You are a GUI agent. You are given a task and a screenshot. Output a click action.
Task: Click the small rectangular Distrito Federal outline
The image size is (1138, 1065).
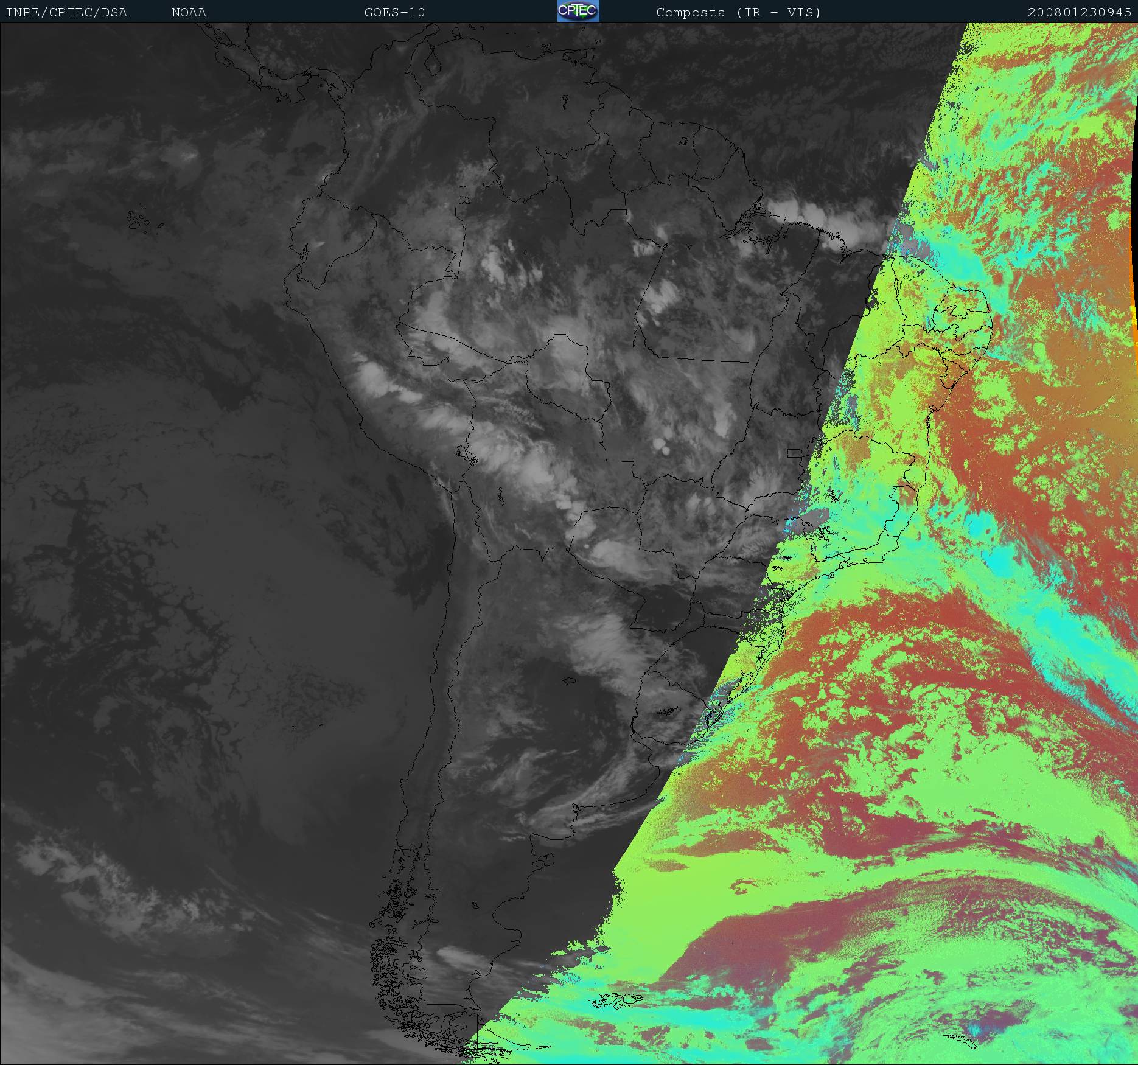794,453
